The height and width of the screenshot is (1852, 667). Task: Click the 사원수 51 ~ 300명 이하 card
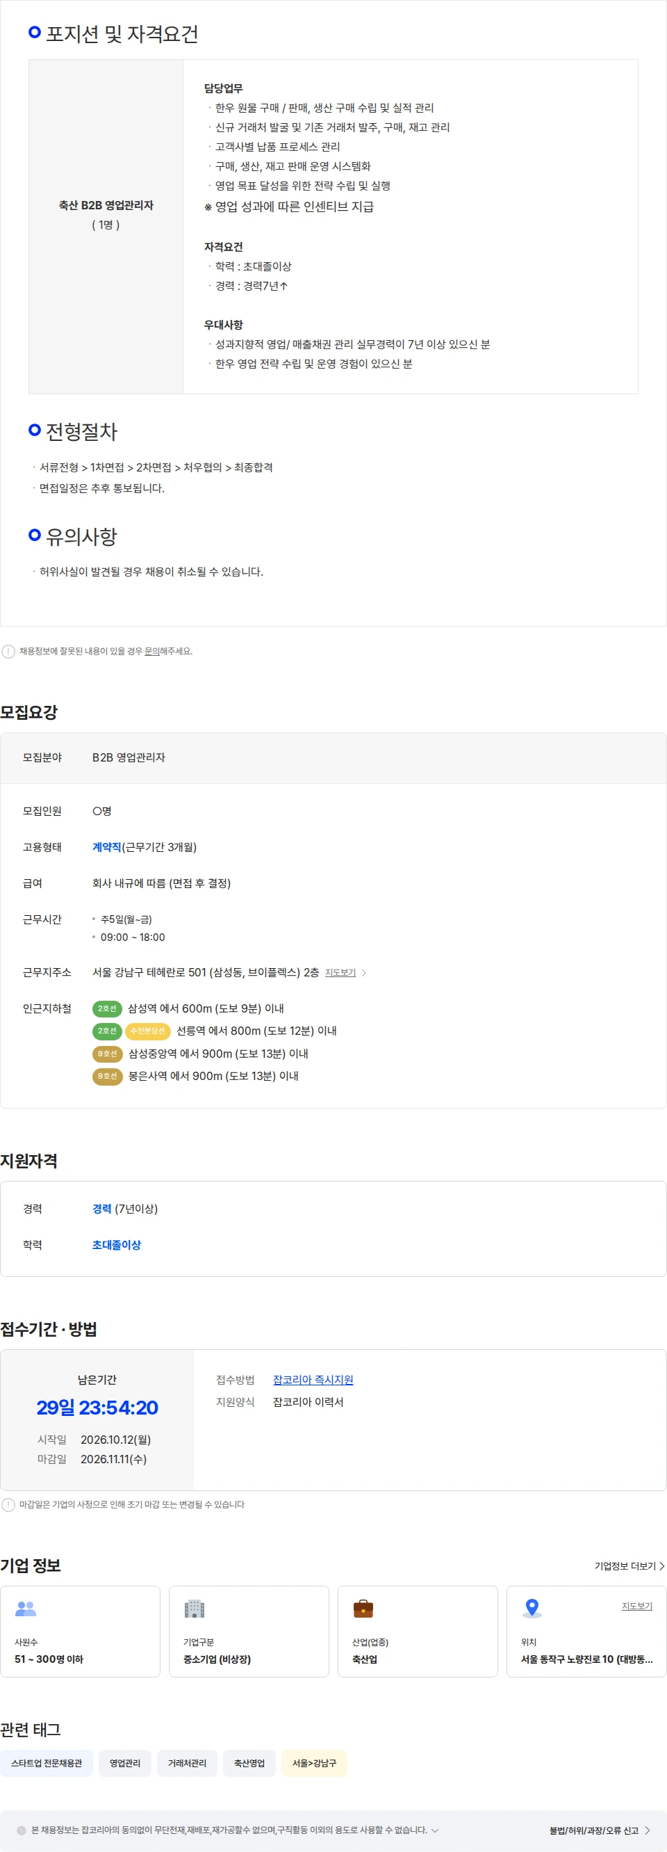pyautogui.click(x=81, y=1632)
